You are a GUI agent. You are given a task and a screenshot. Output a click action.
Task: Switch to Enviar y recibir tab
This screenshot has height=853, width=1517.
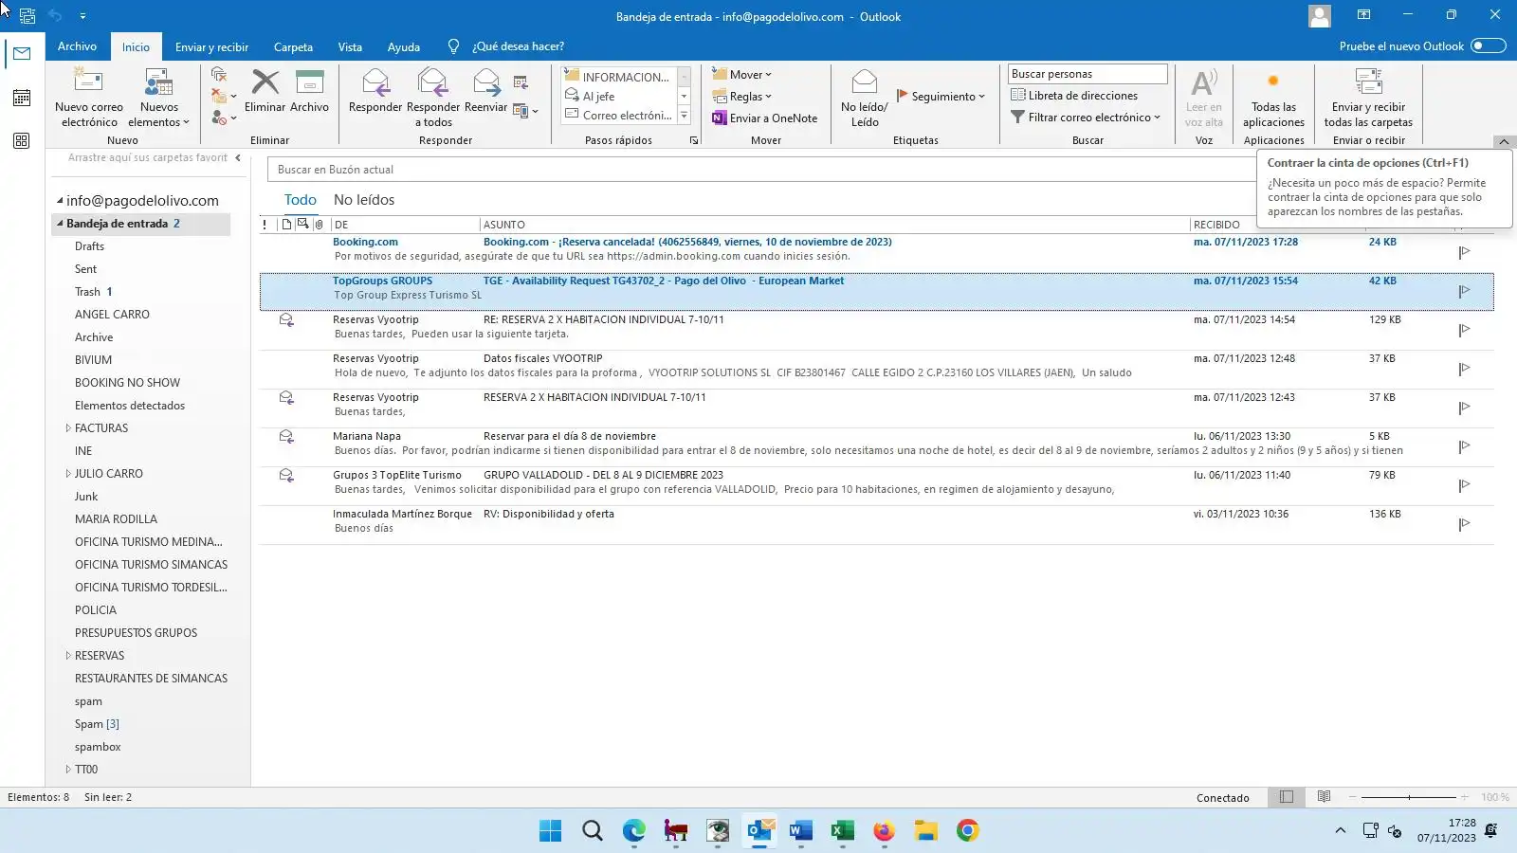tap(211, 46)
